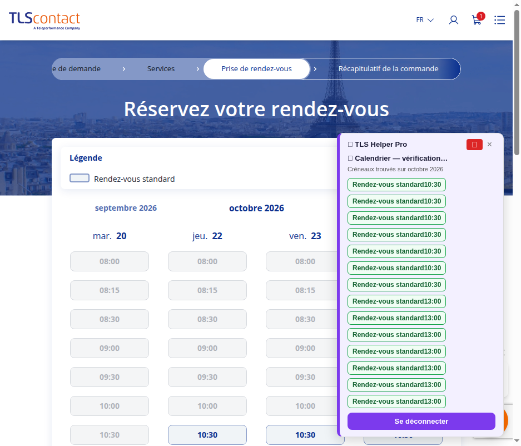Click 'Créneaux trouvés sur octobre 2026' text
This screenshot has width=521, height=446.
[395, 169]
